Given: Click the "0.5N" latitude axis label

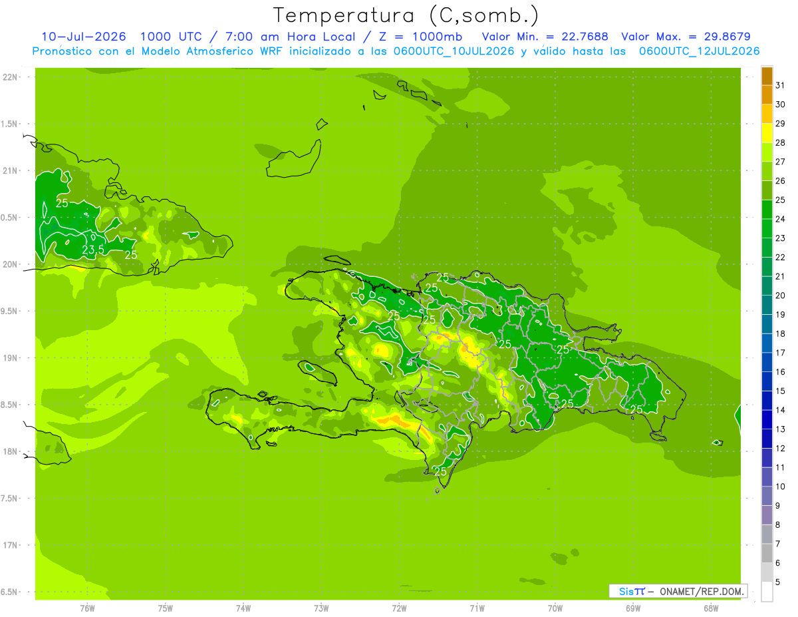Looking at the screenshot, I should pos(10,218).
